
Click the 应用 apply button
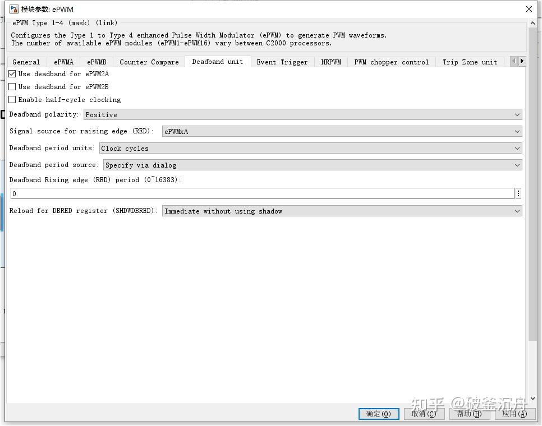click(x=515, y=414)
